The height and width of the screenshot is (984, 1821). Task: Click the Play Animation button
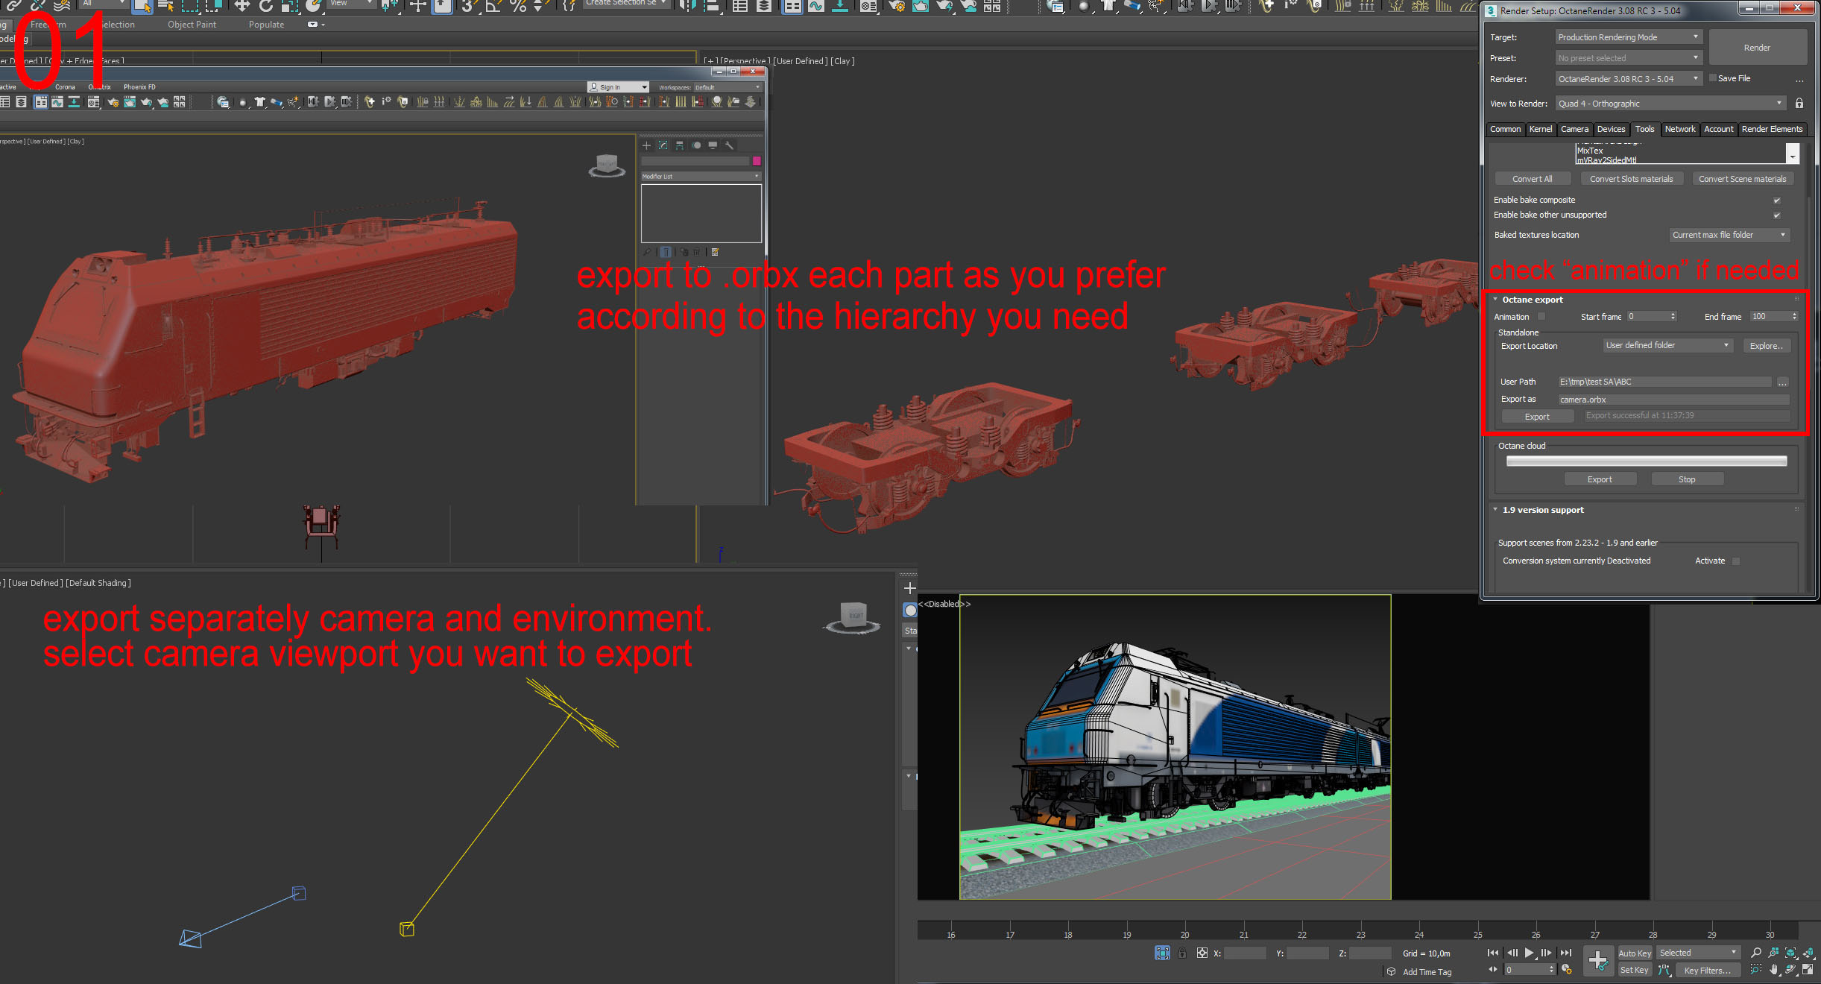(x=1530, y=953)
